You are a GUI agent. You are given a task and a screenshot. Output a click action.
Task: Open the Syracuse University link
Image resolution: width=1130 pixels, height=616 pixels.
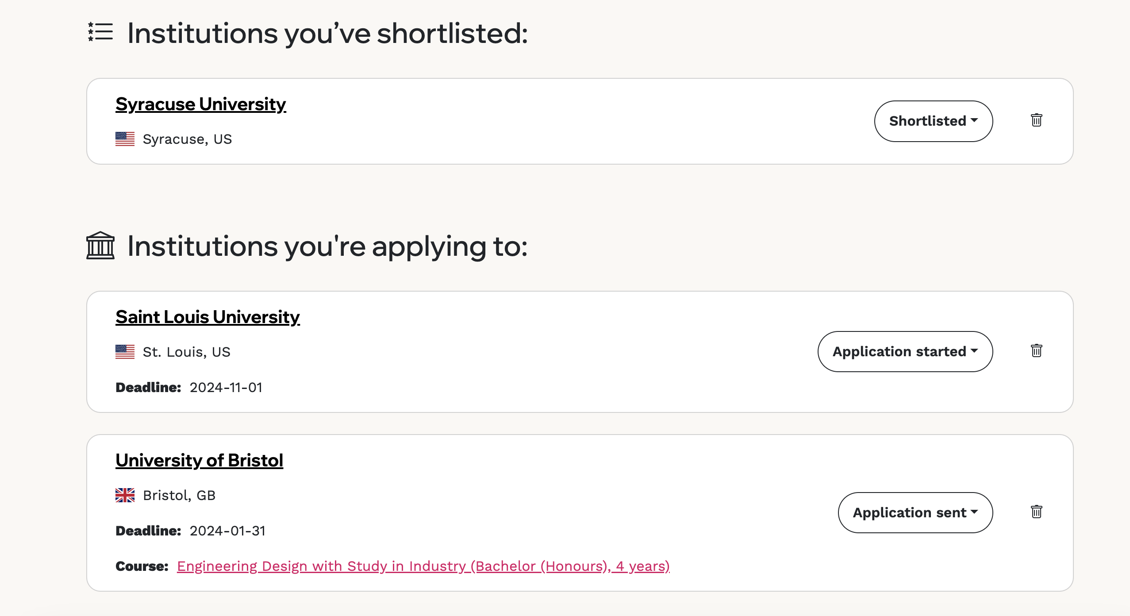point(200,104)
